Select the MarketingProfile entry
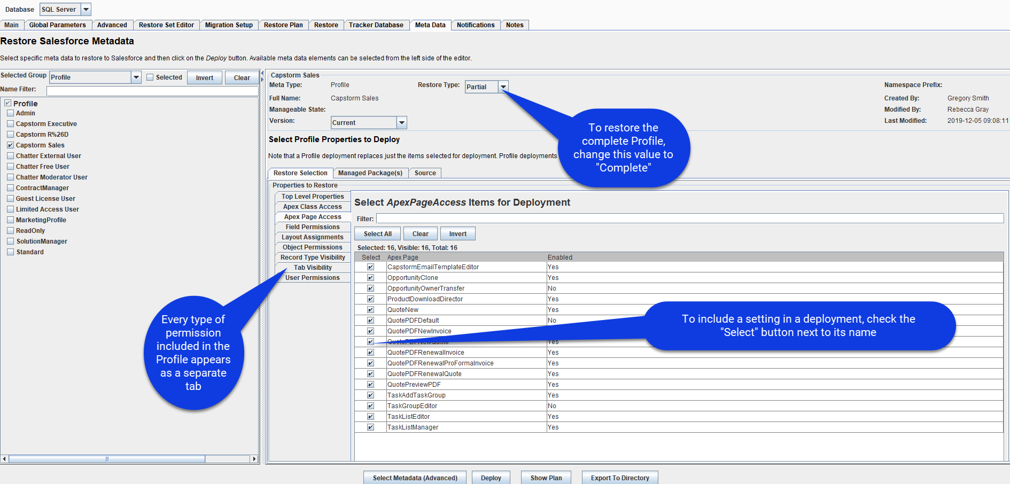The height and width of the screenshot is (484, 1010). coord(41,220)
